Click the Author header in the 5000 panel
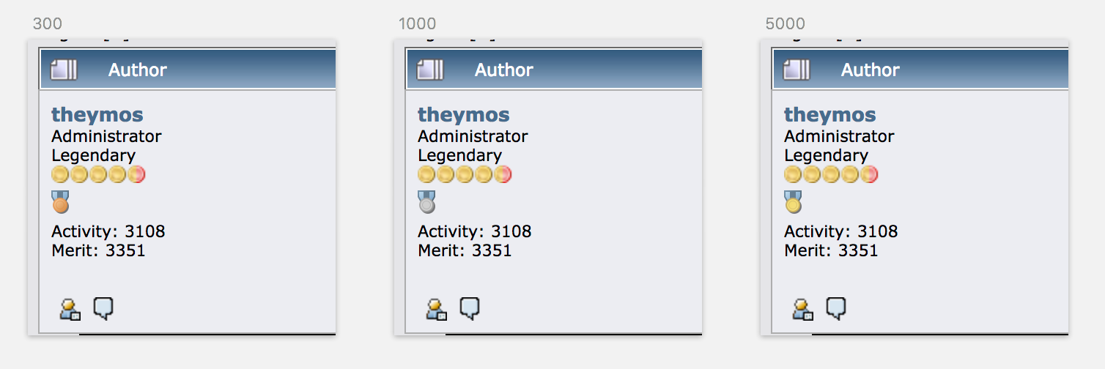 tap(871, 70)
